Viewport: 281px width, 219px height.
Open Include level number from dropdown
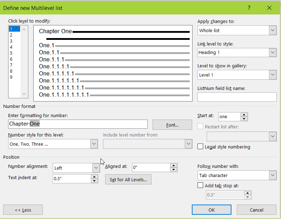[188, 144]
